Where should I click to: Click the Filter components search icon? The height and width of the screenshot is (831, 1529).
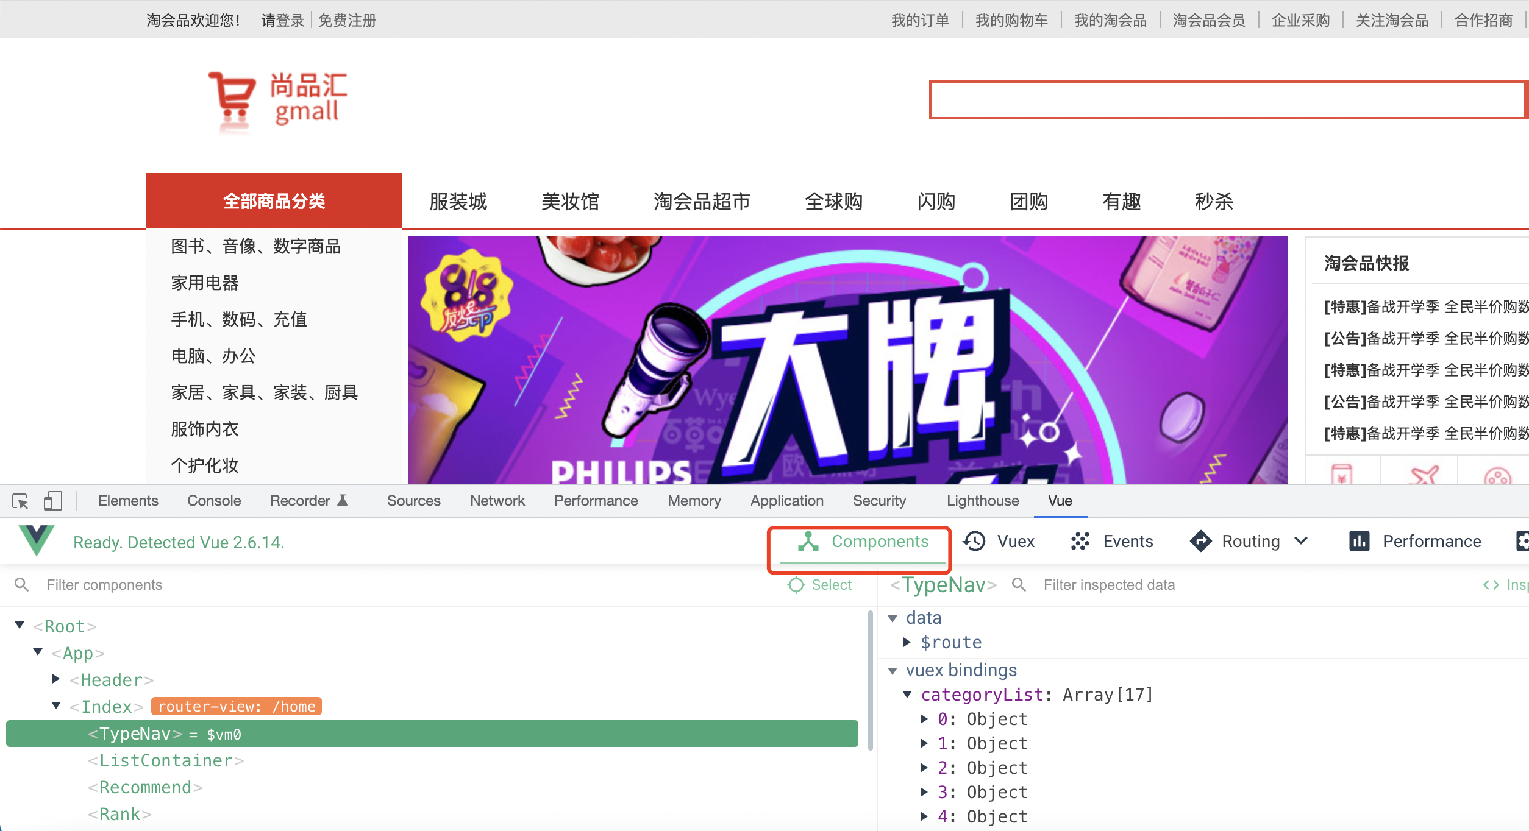tap(21, 585)
